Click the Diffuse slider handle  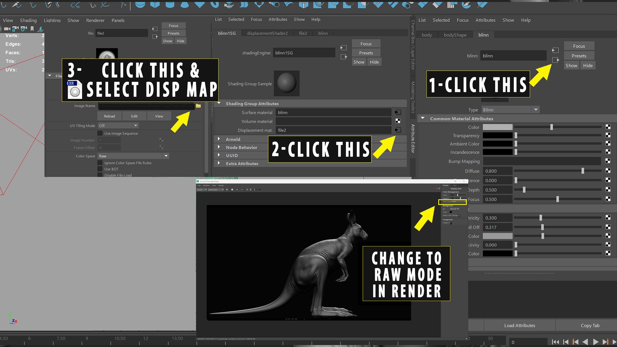click(583, 171)
